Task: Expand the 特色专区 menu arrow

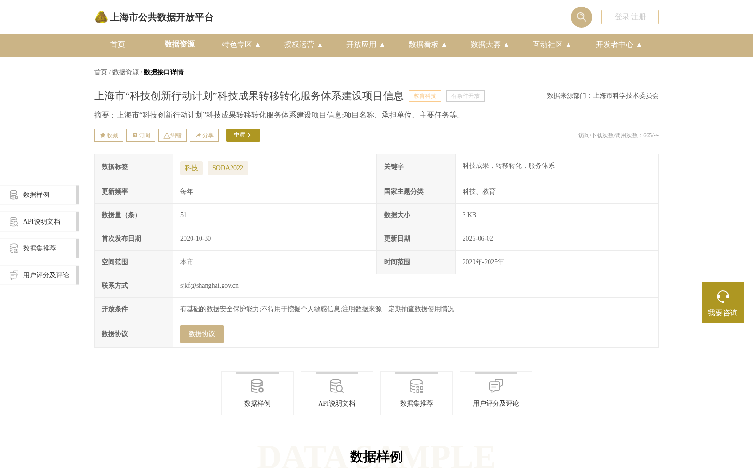Action: click(258, 45)
